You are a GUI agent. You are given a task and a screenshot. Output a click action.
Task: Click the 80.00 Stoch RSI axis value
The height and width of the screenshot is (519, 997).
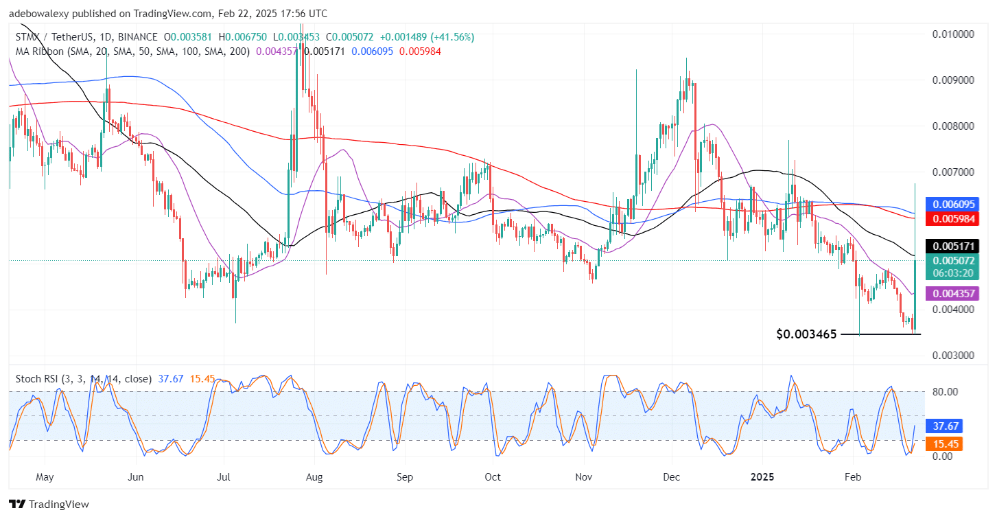[946, 391]
